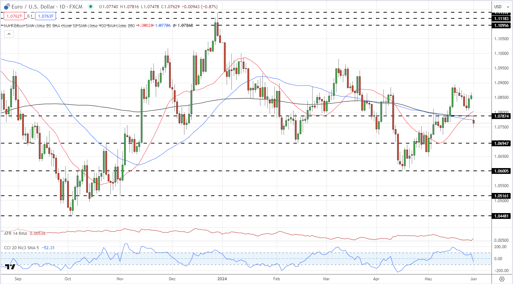This screenshot has height=284, width=513.
Task: Select the MA Ribbon indicator legend
Action: tap(69, 26)
